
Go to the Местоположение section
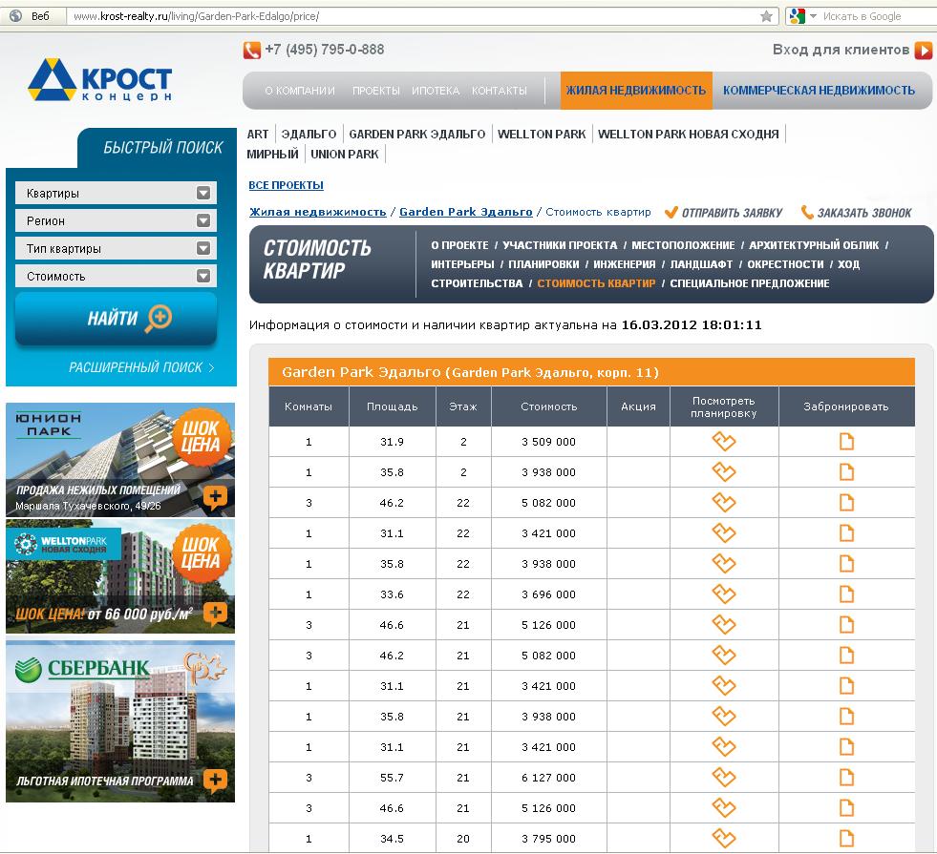point(683,245)
